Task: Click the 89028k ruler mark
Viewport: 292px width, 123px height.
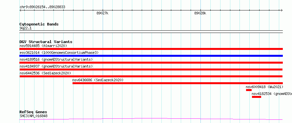Action: point(200,13)
